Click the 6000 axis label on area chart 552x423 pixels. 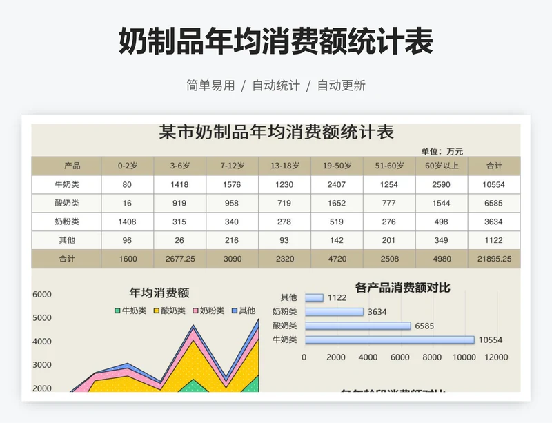42,295
